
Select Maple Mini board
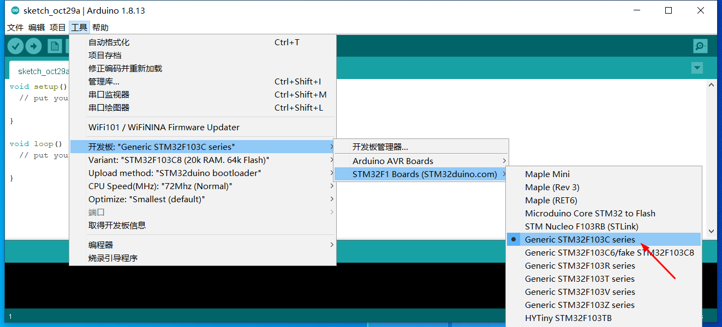[604, 174]
